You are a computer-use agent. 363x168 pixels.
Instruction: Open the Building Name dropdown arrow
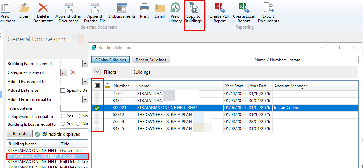point(86,63)
